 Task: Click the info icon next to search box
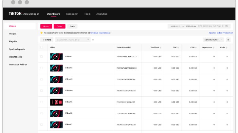point(93,40)
